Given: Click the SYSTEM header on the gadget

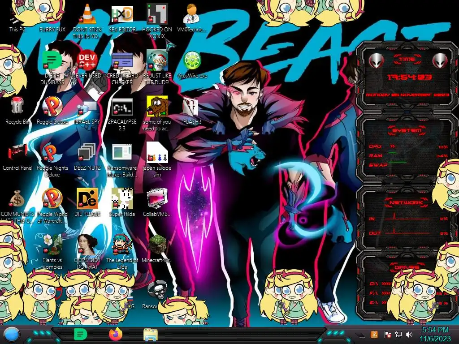Looking at the screenshot, I should 407,130.
